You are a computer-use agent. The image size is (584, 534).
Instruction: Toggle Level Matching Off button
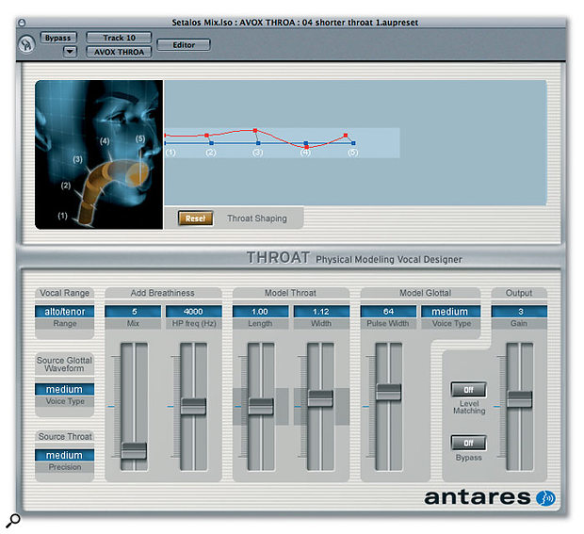[x=468, y=390]
